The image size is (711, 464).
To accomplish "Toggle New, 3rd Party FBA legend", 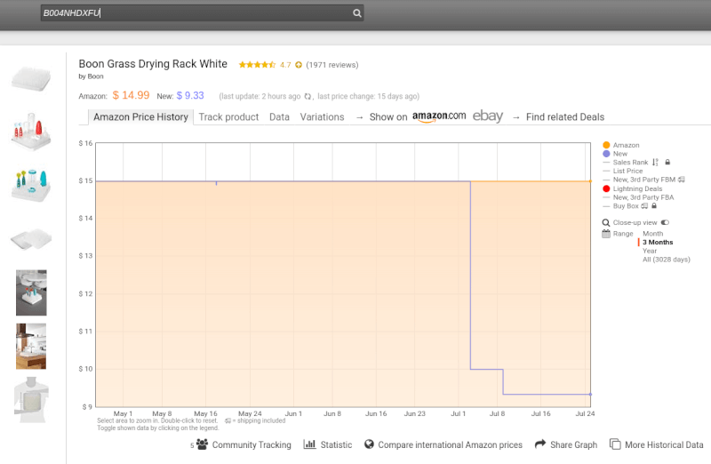I will 643,197.
